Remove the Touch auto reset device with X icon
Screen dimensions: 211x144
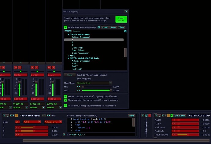point(4,116)
